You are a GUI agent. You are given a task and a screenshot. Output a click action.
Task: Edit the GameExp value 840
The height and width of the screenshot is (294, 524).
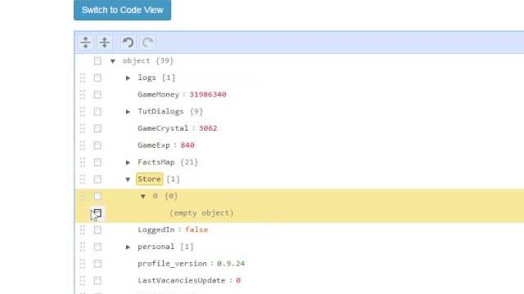pyautogui.click(x=187, y=145)
